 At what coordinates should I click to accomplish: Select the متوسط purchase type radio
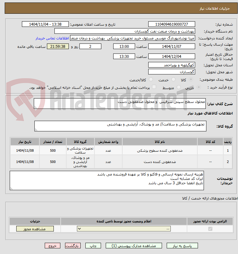click(x=179, y=87)
